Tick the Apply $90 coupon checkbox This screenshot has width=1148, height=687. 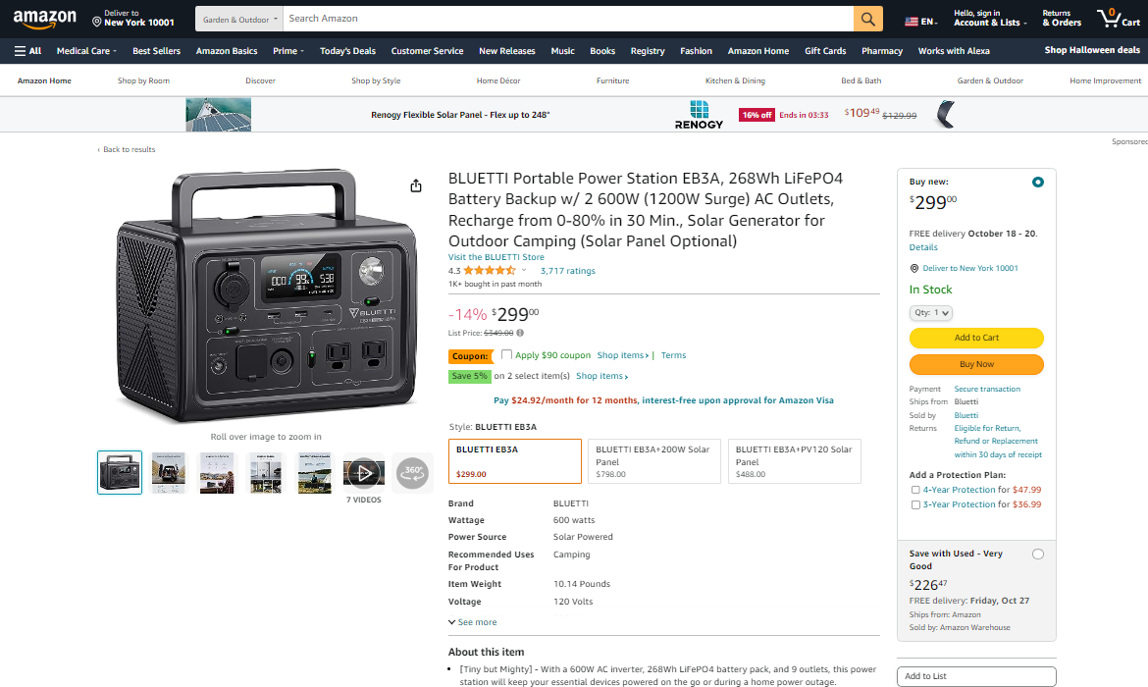click(x=506, y=354)
